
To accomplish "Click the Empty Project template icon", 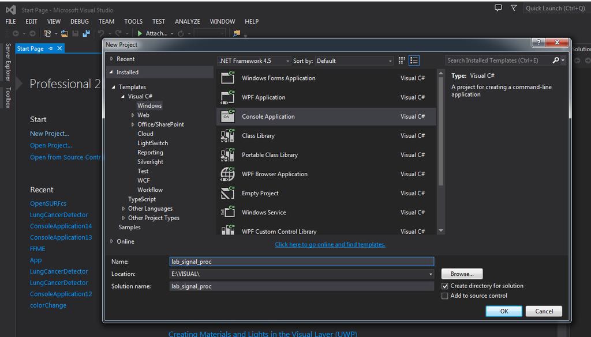I will (x=227, y=193).
